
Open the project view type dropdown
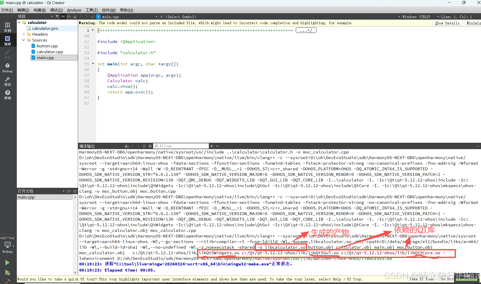pos(35,17)
